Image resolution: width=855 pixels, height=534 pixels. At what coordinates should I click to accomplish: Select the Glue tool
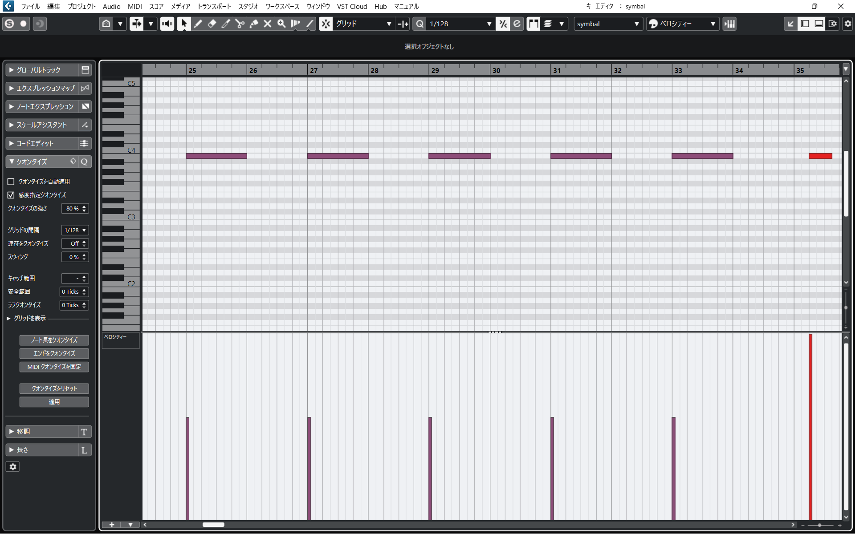click(254, 24)
